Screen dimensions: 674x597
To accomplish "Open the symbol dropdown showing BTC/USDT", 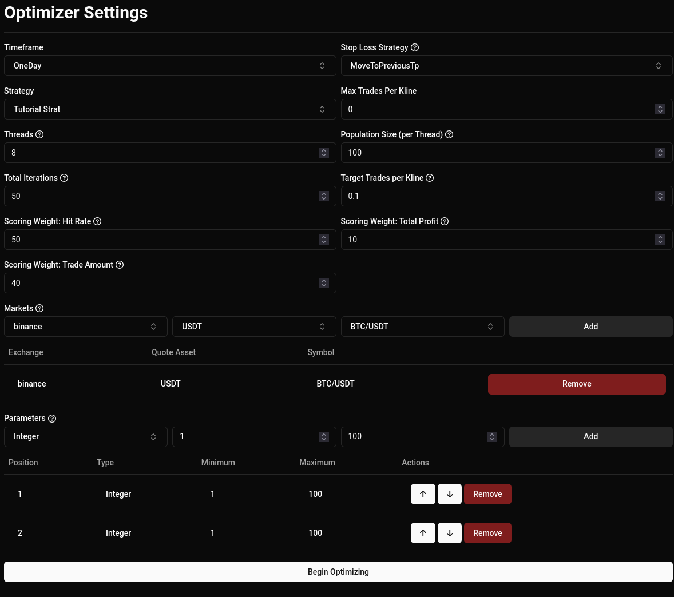I will (x=423, y=327).
